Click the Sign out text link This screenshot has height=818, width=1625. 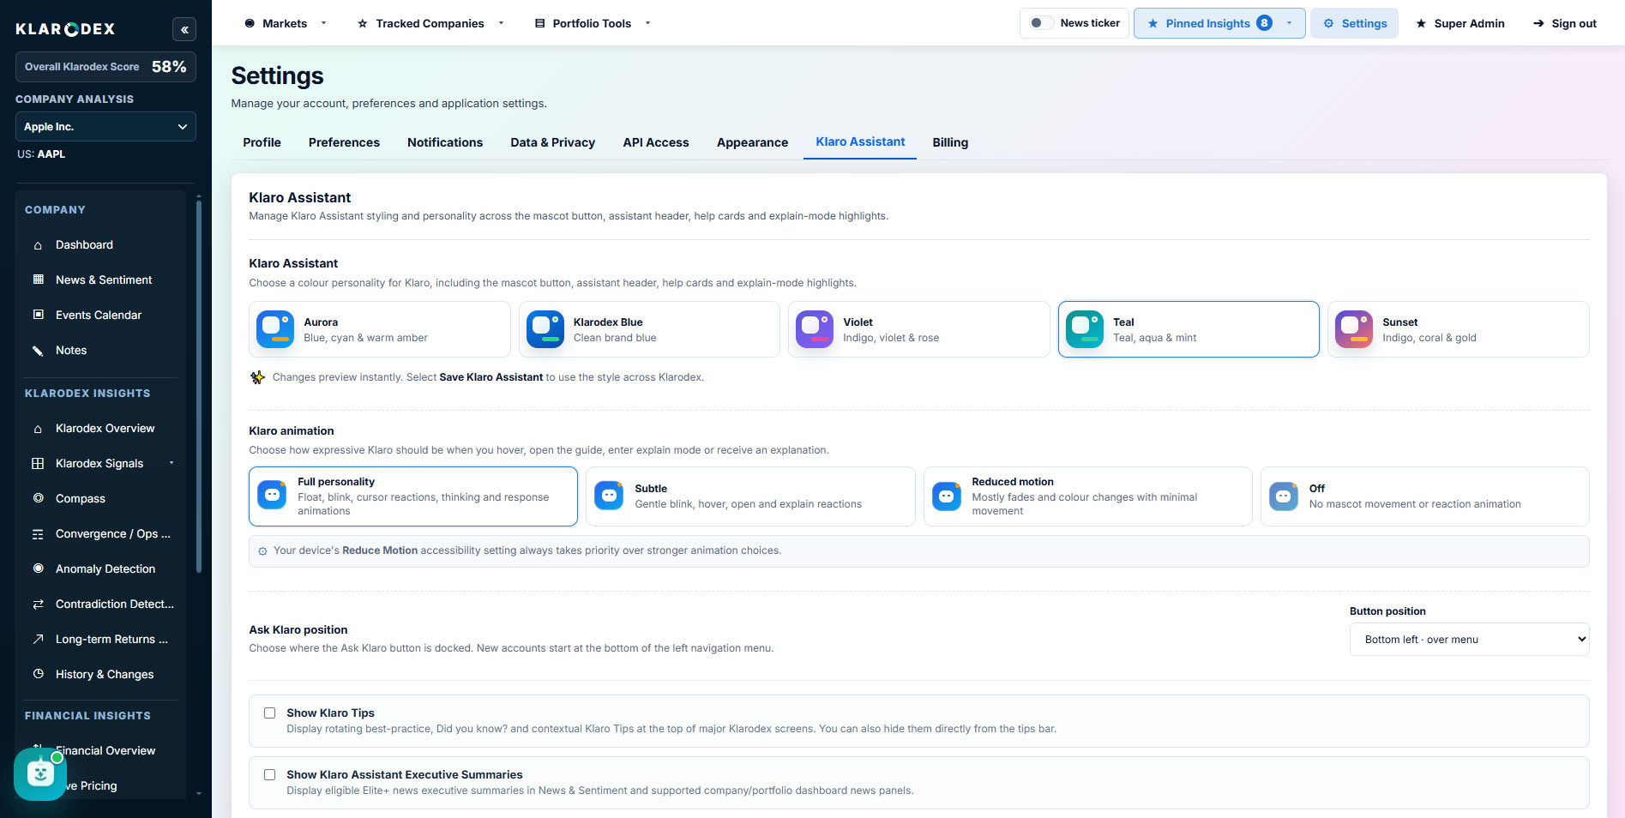(1574, 23)
